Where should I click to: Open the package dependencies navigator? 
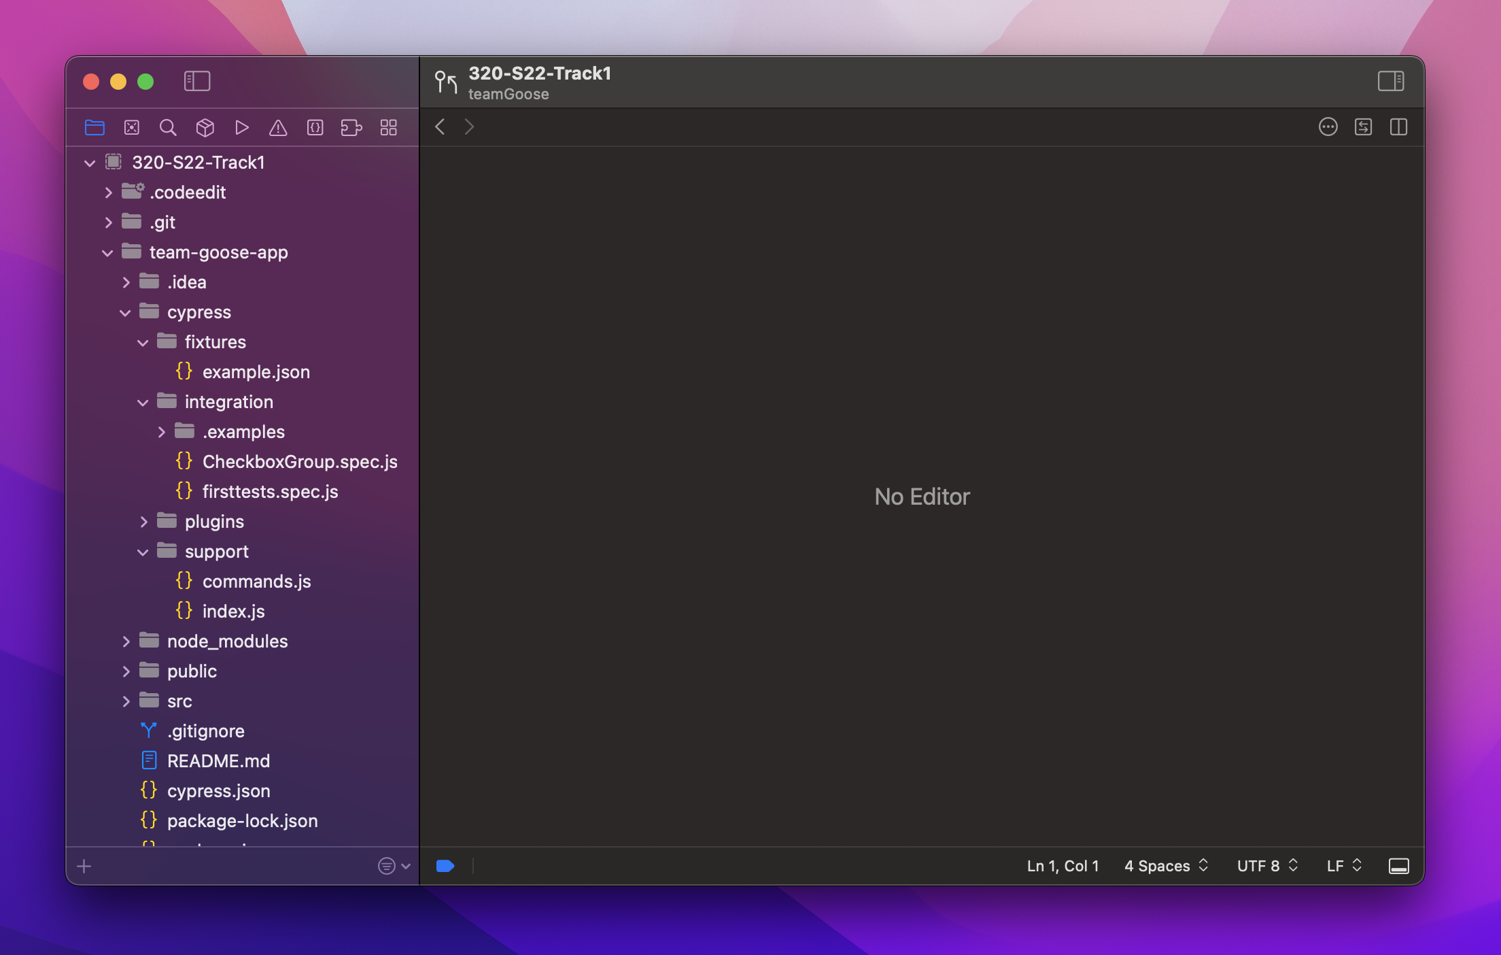[x=205, y=127]
